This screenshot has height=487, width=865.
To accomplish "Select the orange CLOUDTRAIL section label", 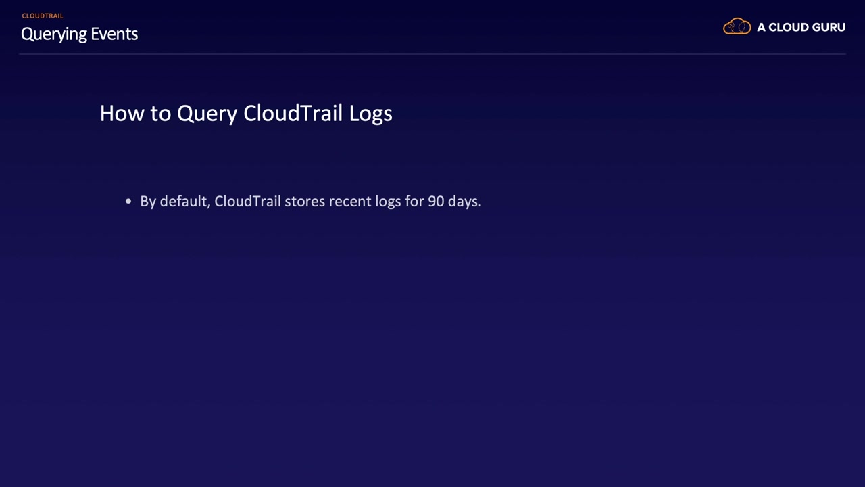I will 43,16.
